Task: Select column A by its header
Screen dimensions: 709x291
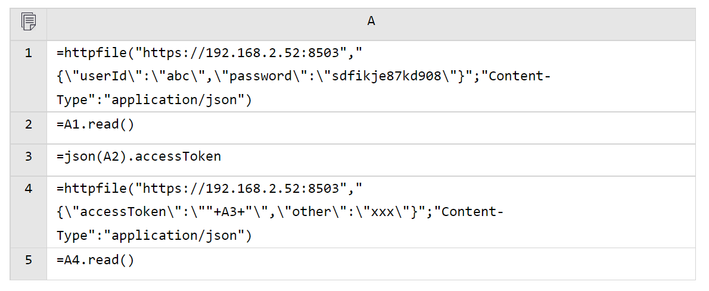Action: 371,23
